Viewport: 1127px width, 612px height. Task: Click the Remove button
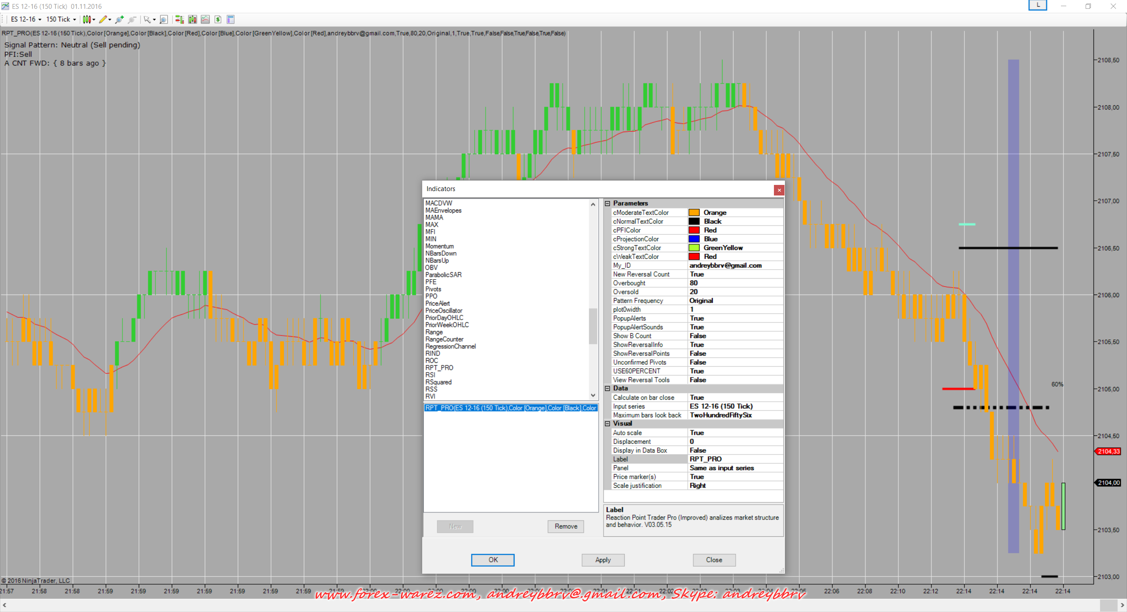point(566,526)
